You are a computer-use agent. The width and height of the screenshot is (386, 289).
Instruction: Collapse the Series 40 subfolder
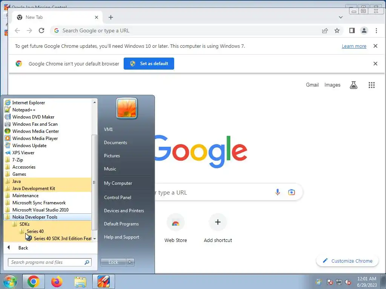48,231
